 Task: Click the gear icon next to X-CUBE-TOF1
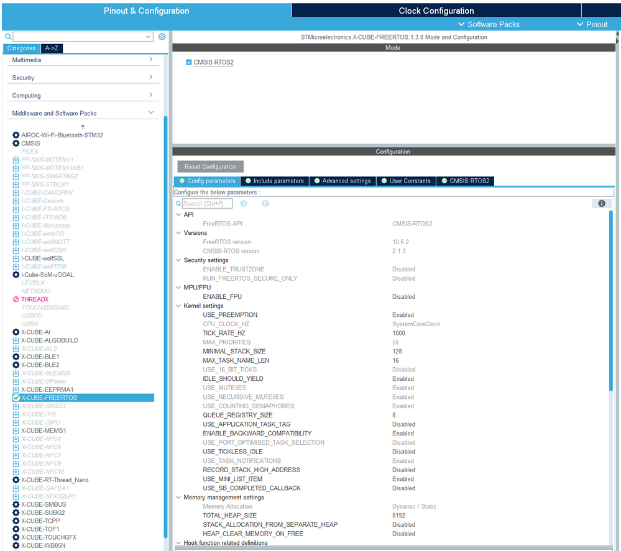[x=16, y=529]
